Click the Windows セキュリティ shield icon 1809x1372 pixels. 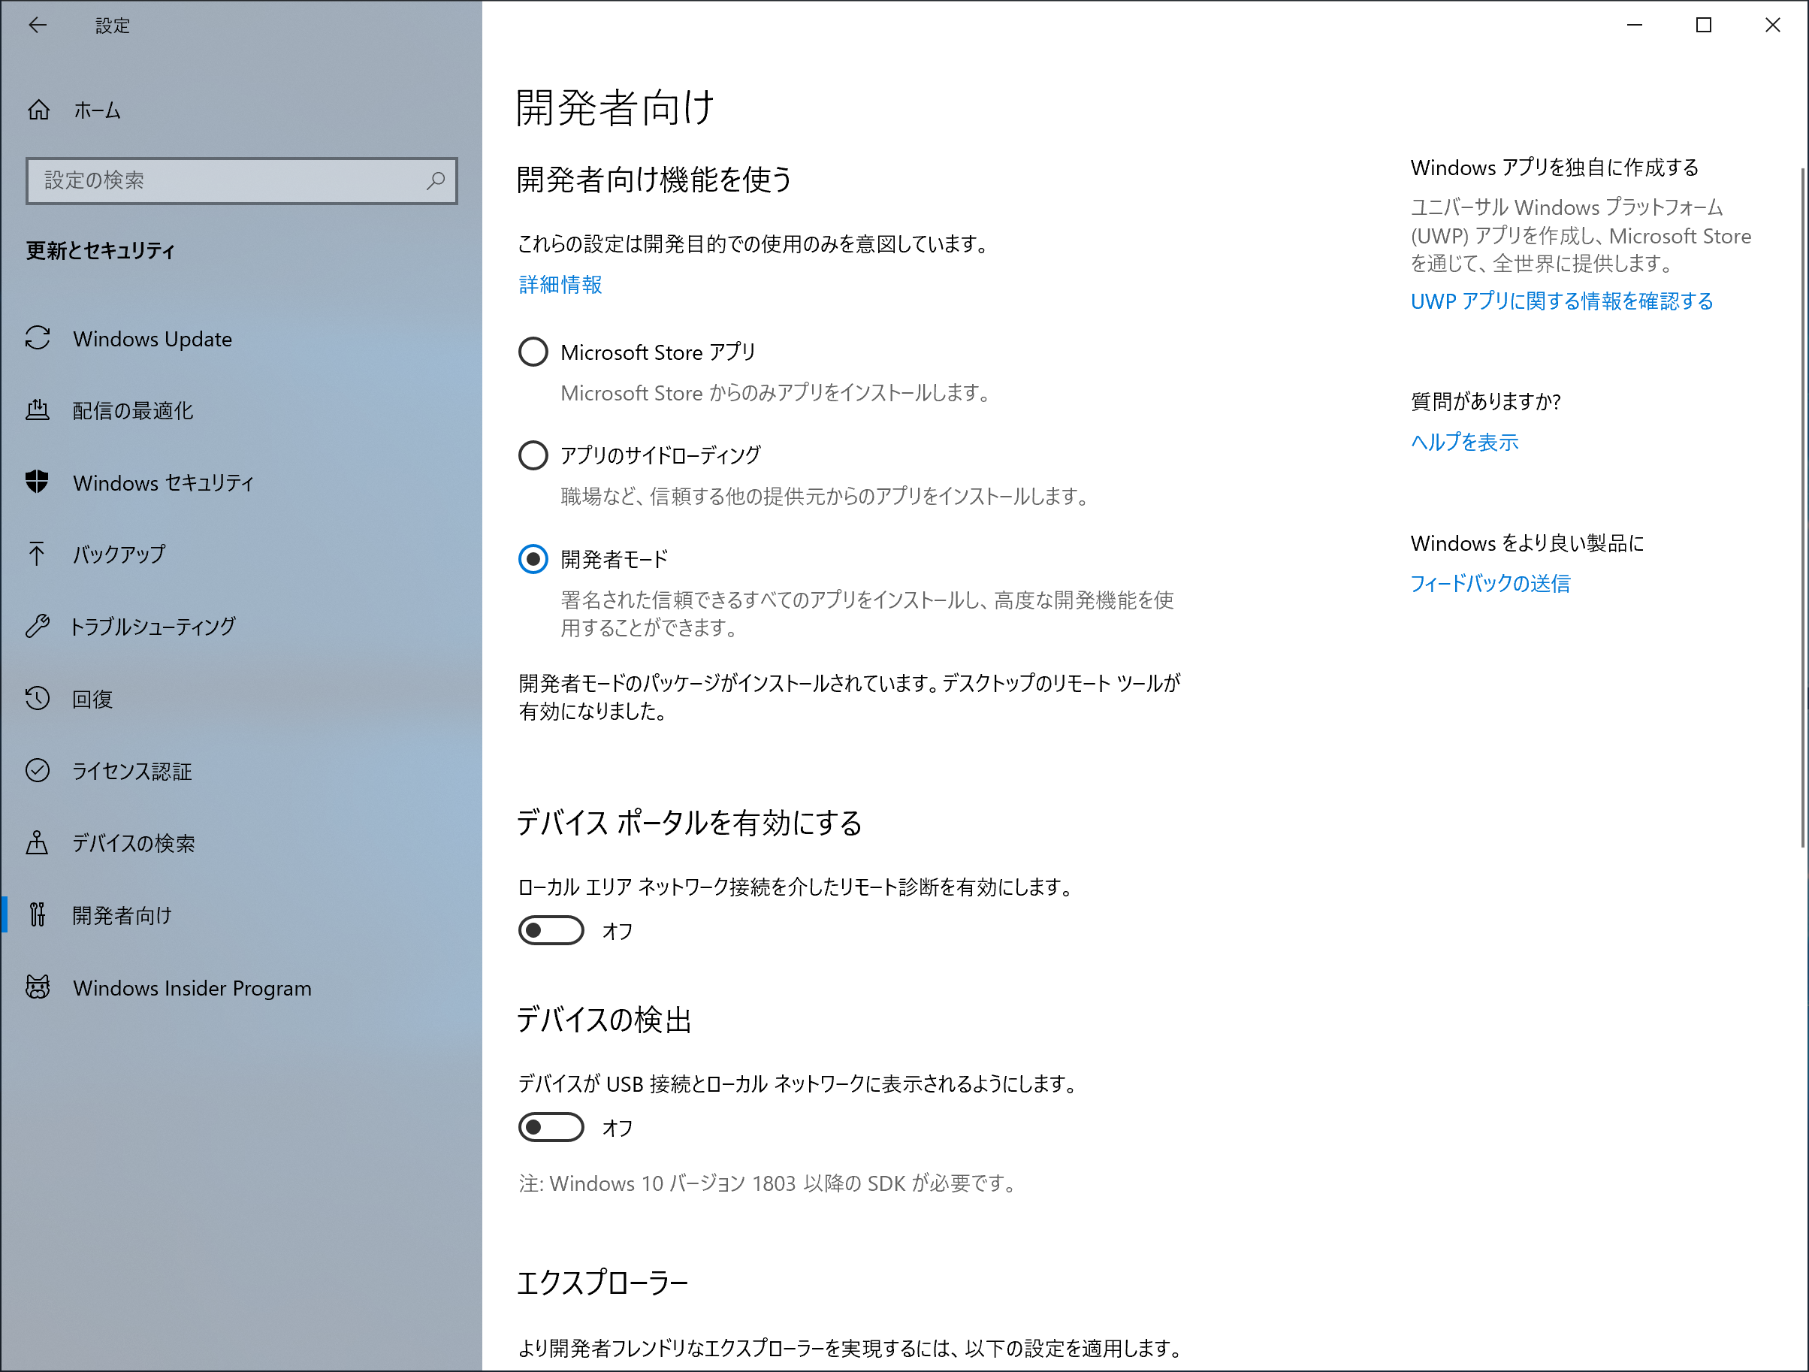tap(38, 482)
